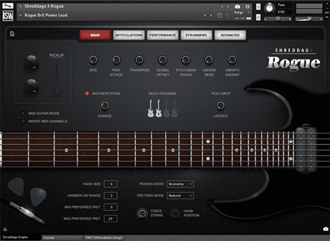
Task: Open the Strumming tab
Action: (196, 35)
